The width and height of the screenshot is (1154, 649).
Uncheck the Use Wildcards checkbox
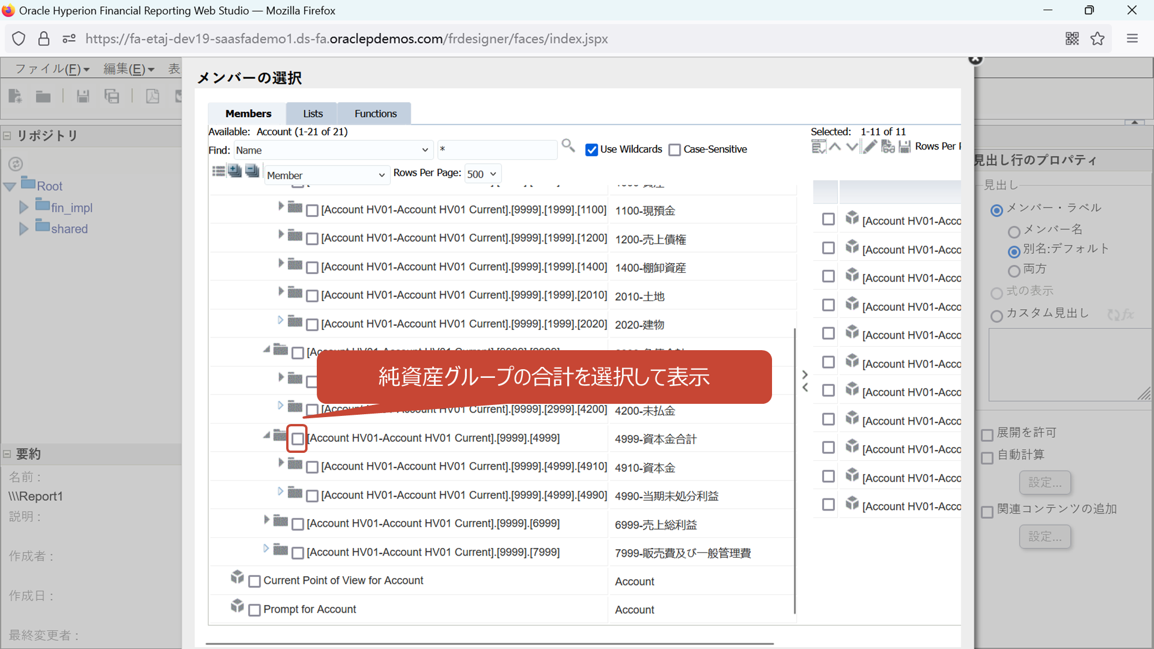pyautogui.click(x=591, y=150)
